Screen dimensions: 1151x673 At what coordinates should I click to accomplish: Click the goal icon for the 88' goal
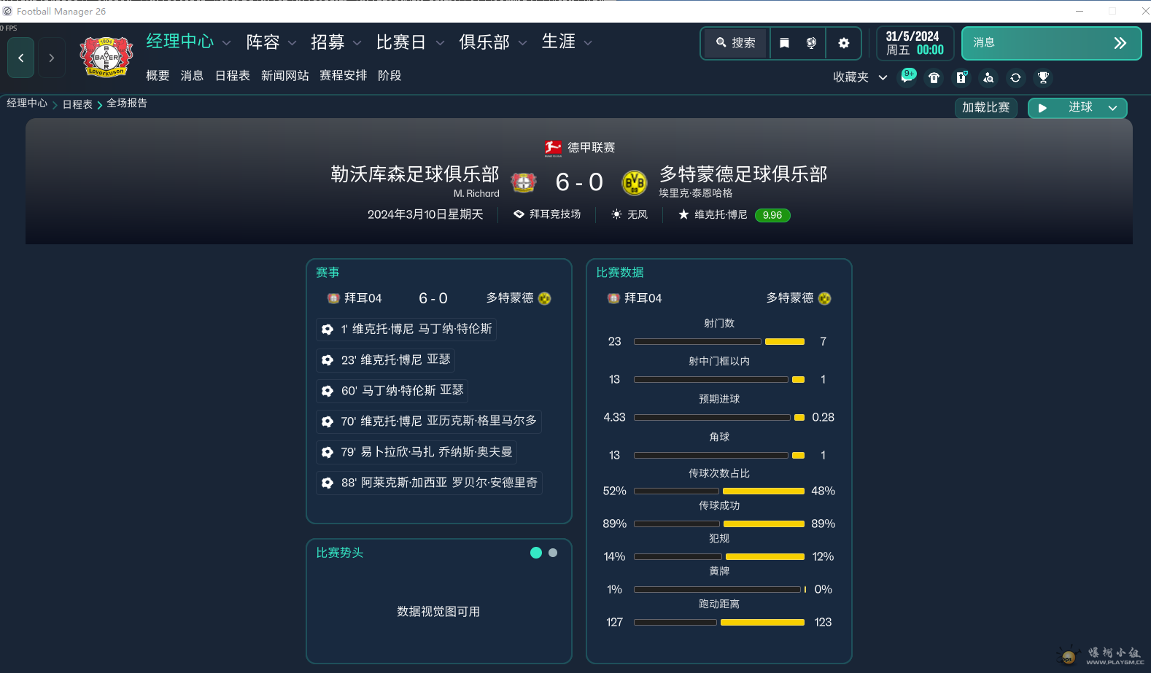328,483
